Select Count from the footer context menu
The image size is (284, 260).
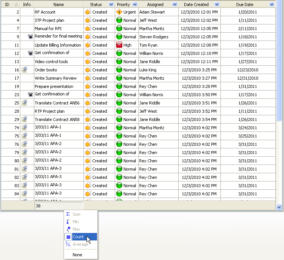tap(78, 237)
